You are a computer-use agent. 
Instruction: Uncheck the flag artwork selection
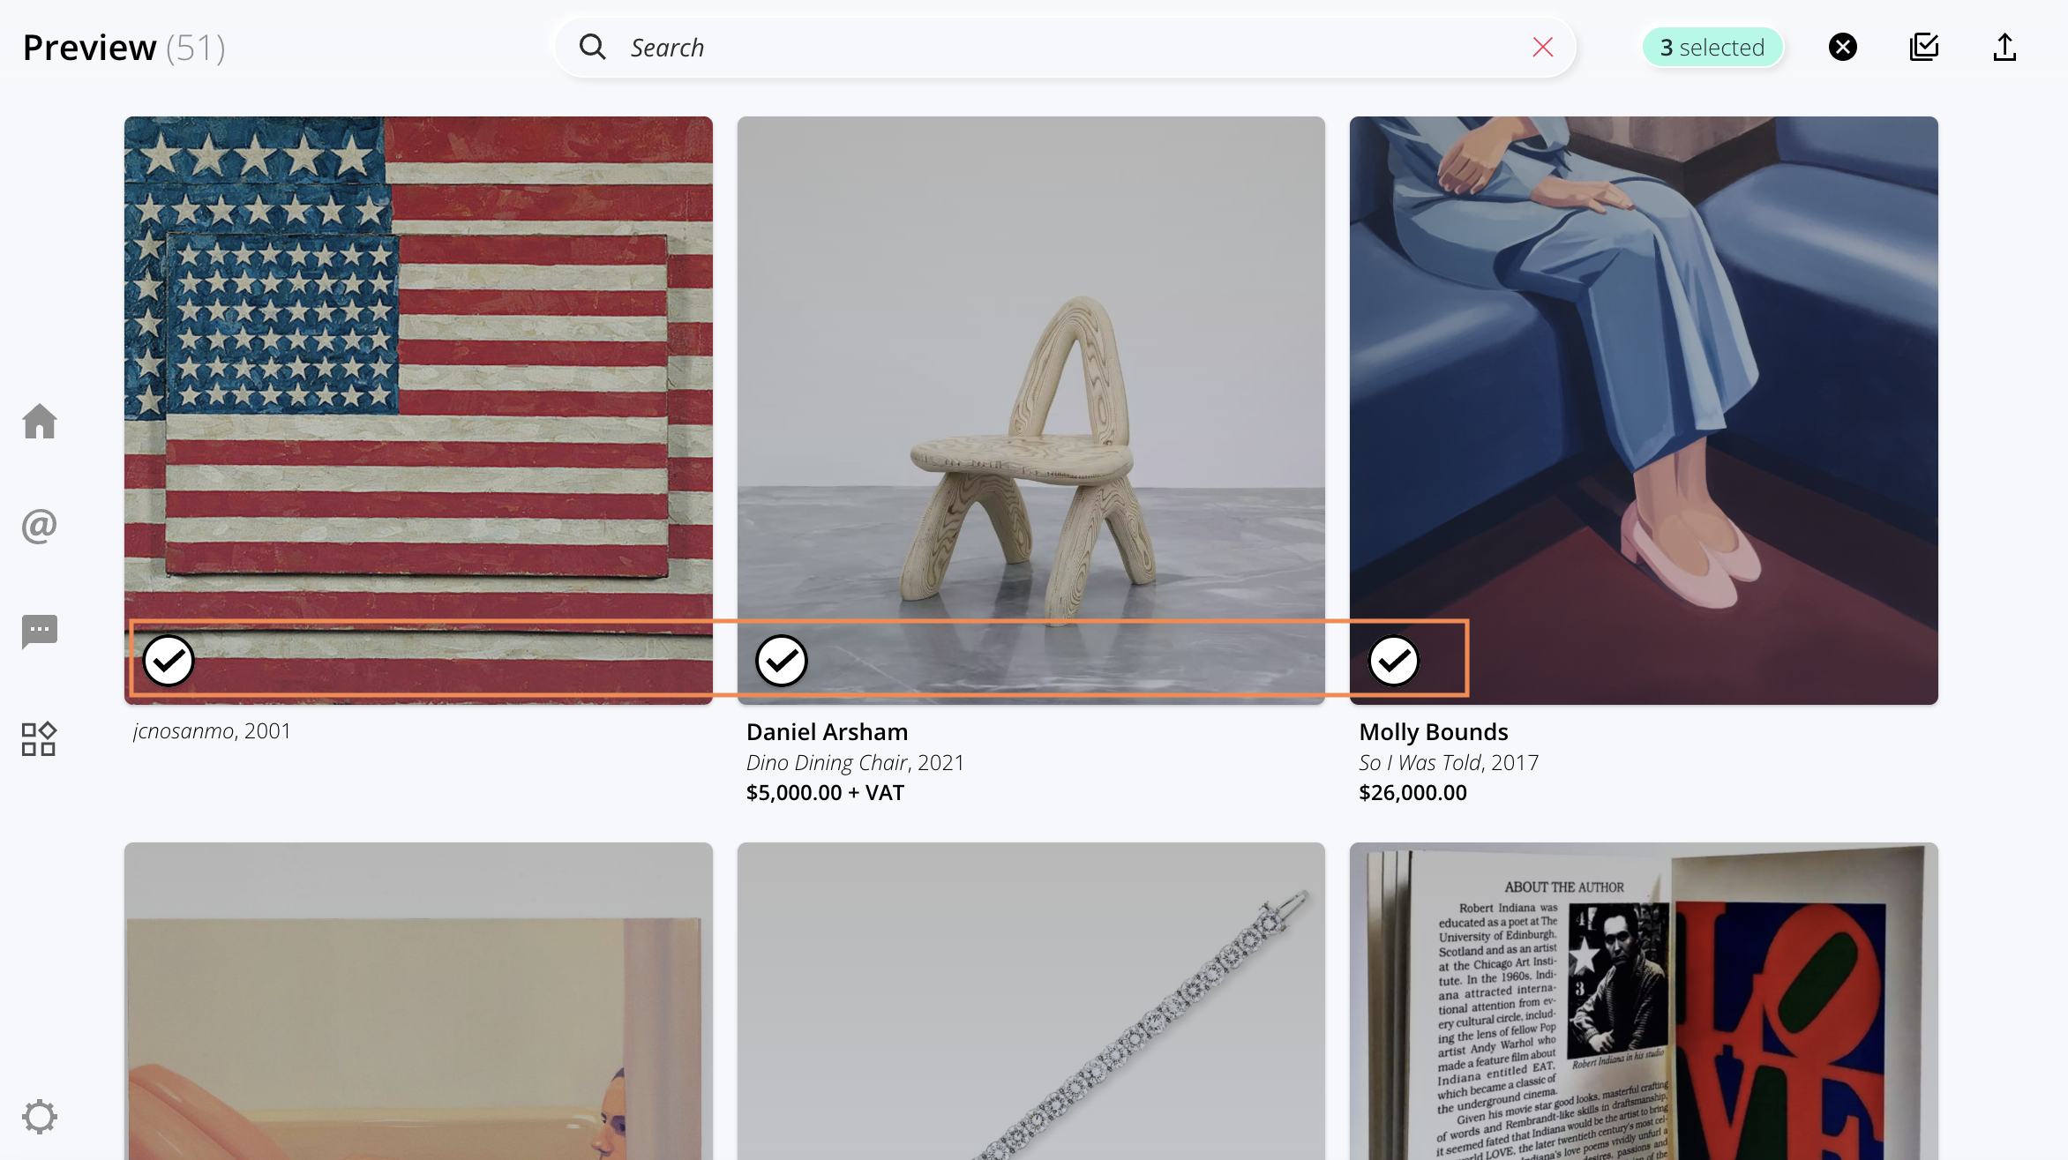pos(169,660)
